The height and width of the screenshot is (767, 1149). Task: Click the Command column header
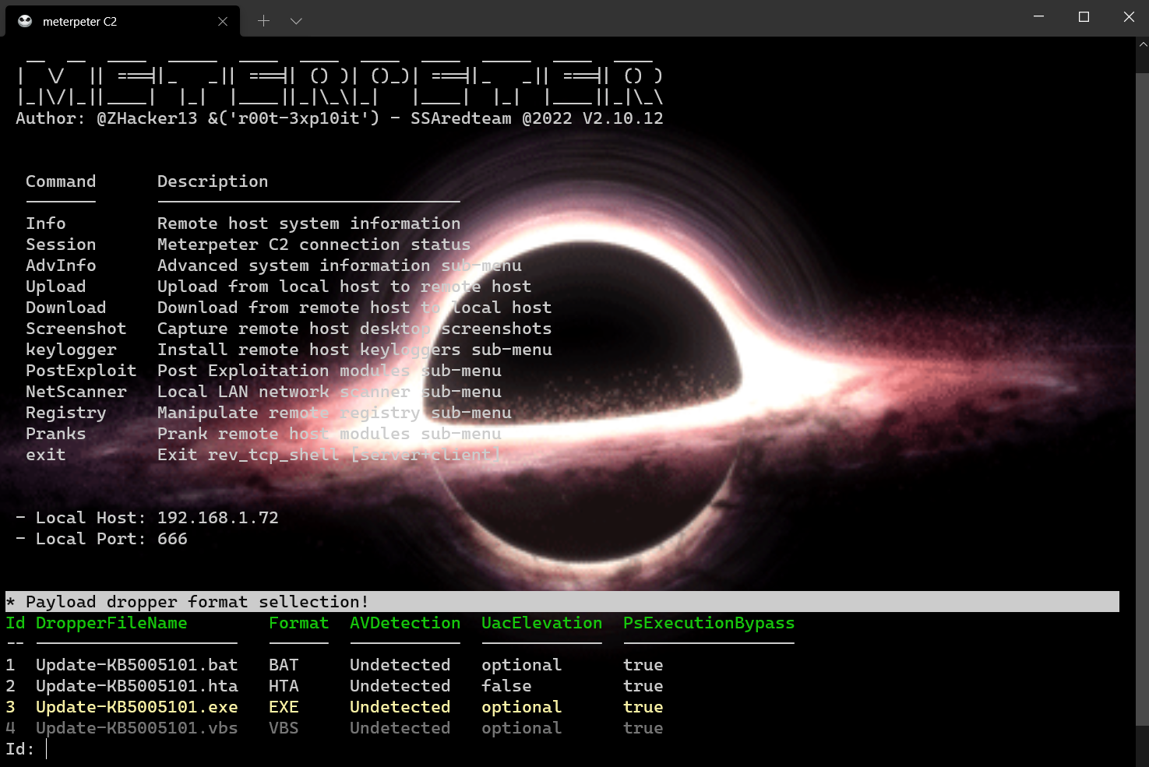coord(61,181)
